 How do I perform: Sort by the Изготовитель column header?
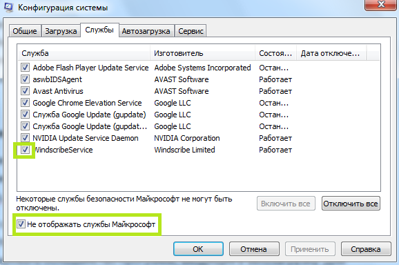[202, 53]
